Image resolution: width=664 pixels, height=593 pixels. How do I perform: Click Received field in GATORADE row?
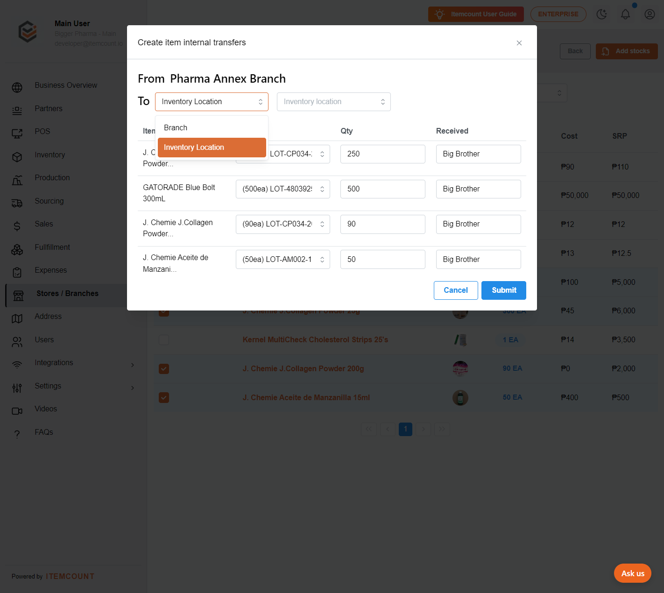point(479,189)
